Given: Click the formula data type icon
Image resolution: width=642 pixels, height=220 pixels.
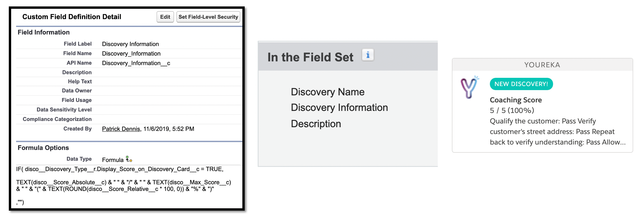Looking at the screenshot, I should 129,159.
